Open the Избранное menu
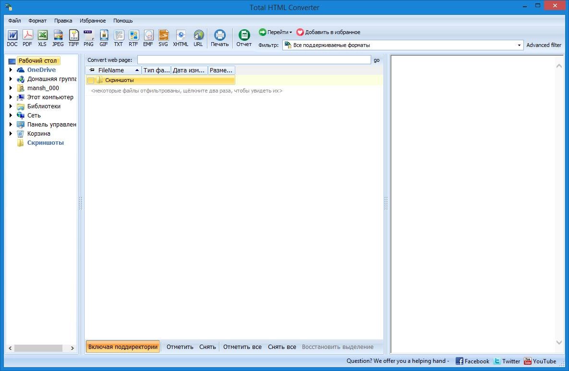569x371 pixels. point(93,21)
